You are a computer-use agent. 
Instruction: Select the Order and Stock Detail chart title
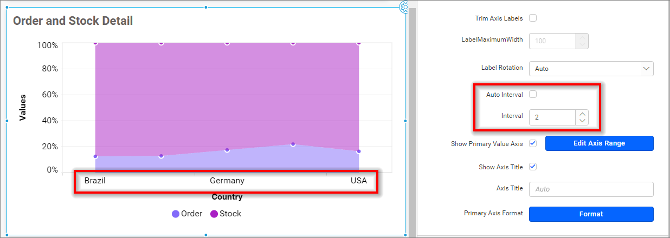[73, 21]
